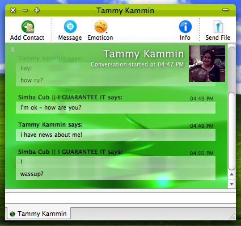Click the zoom plus button in the title bar
241x226 pixels.
(x=37, y=10)
